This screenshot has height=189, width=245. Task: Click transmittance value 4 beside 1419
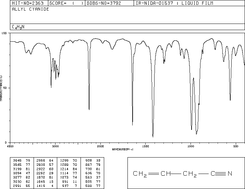coord(52,186)
